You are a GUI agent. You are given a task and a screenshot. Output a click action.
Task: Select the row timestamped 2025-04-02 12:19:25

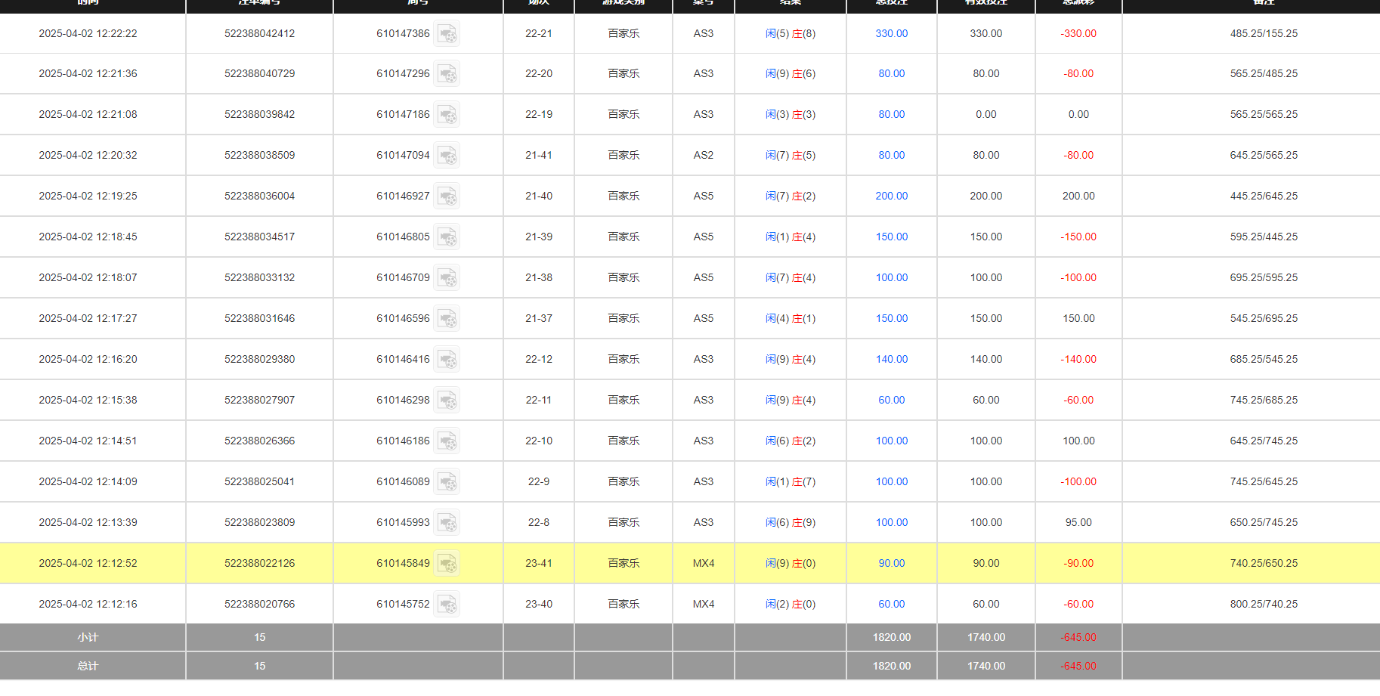coord(88,196)
